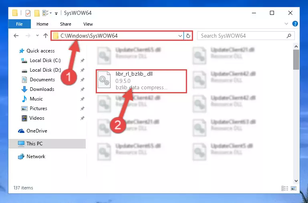
Task: Click the vertical scrollbar thumb
Action: 296,60
